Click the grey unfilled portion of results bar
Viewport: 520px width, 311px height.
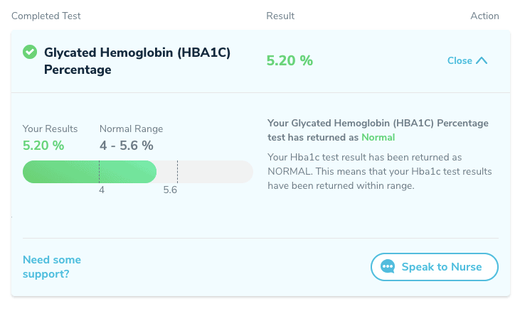205,172
